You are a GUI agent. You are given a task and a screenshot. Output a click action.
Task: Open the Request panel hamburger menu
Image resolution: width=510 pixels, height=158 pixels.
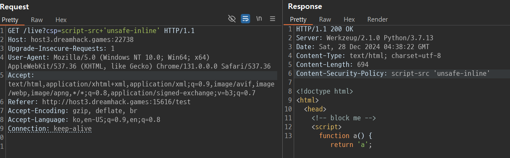click(x=273, y=19)
